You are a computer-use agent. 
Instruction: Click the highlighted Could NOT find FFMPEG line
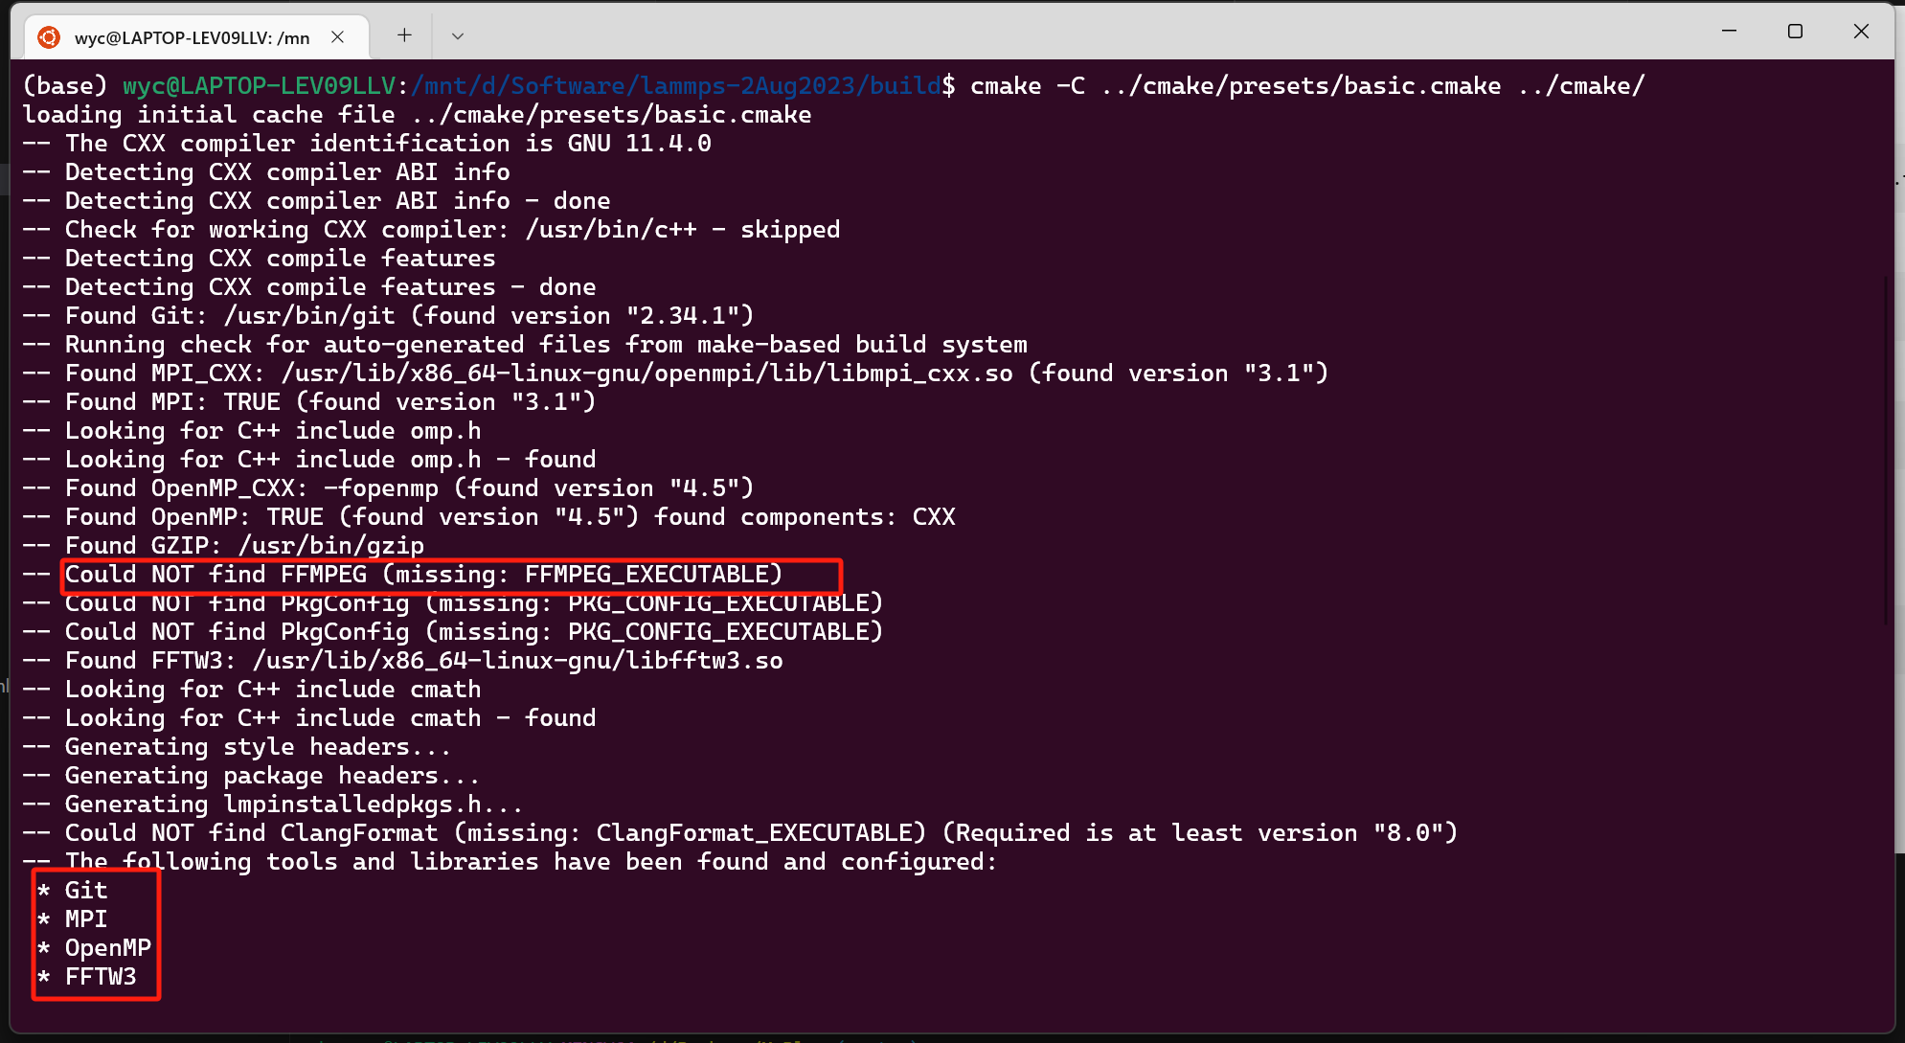click(423, 575)
